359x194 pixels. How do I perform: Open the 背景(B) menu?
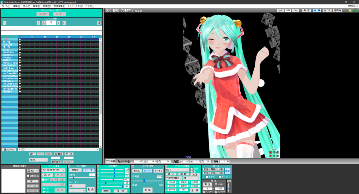pos(37,6)
